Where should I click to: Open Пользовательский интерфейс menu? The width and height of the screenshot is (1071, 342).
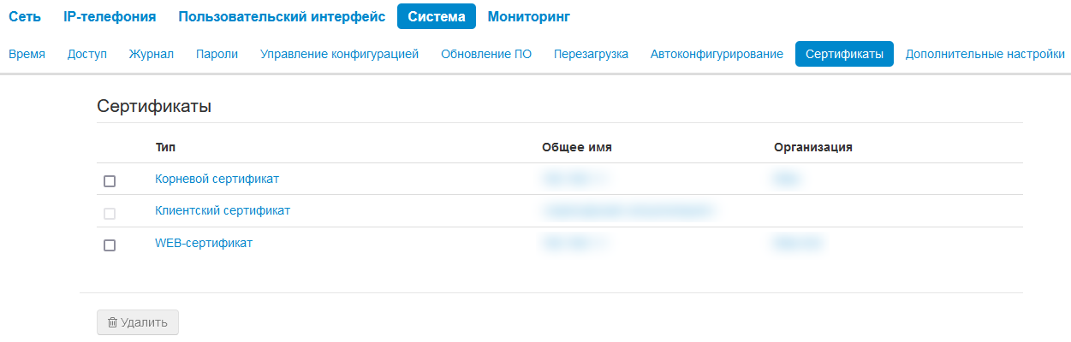pos(282,16)
